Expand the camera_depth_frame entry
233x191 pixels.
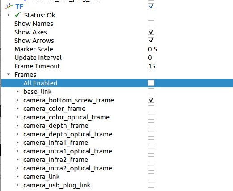(x=17, y=126)
